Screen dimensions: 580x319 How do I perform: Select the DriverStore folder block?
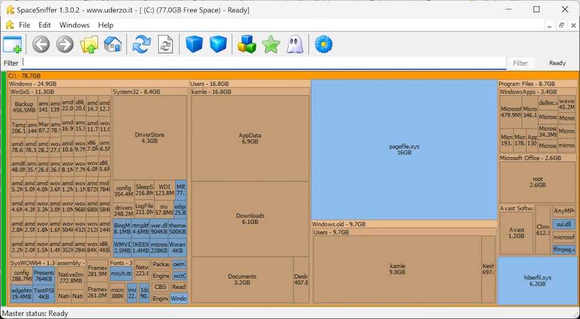[x=150, y=137]
